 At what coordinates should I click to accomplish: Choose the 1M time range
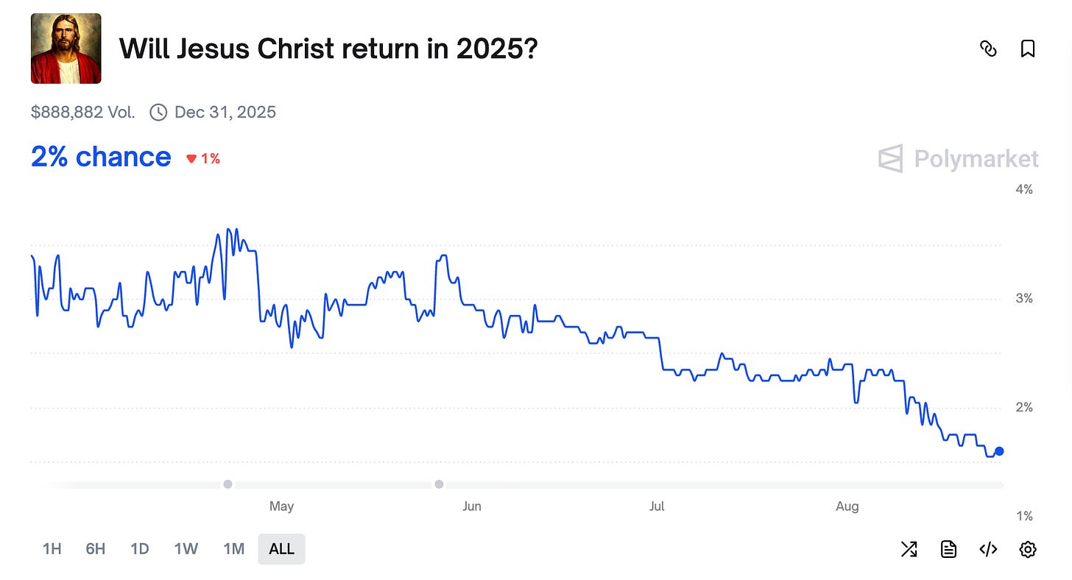pyautogui.click(x=233, y=549)
